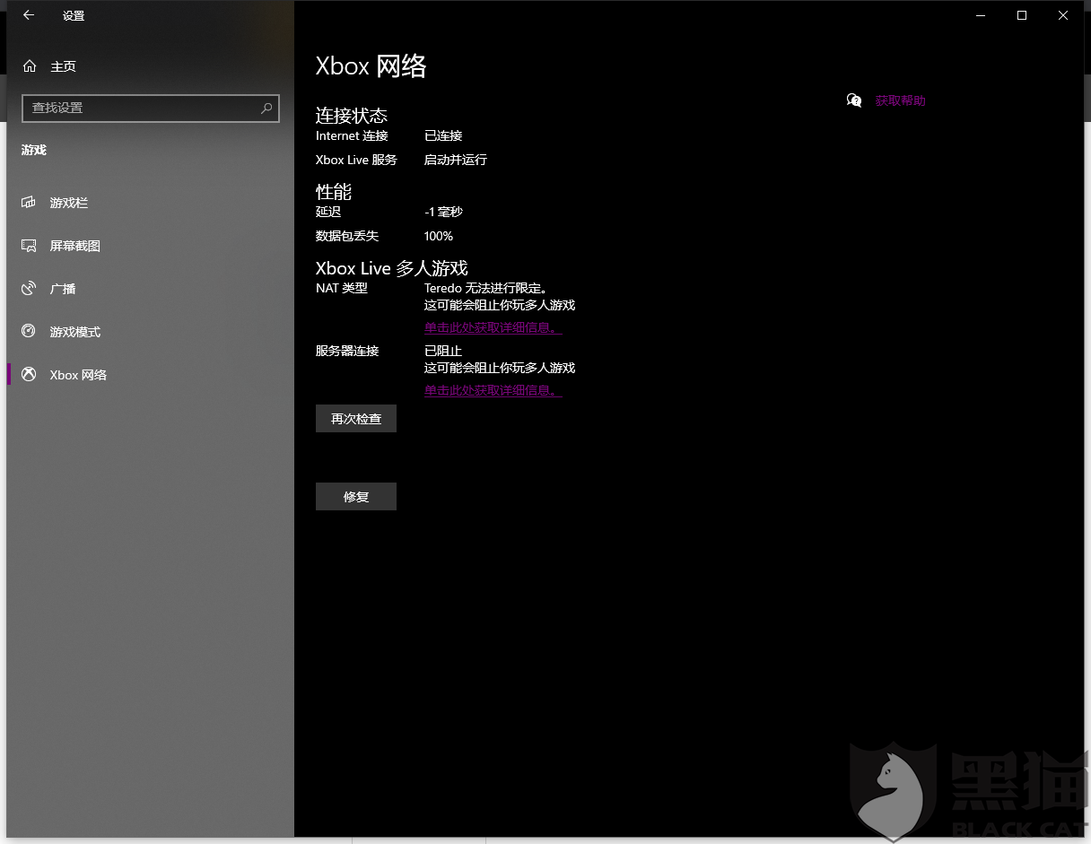
Task: Click the 'Xbox Live 服务' label
Action: pos(356,160)
